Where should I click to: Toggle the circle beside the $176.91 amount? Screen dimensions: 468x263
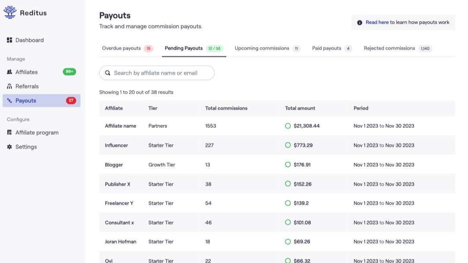tap(288, 165)
